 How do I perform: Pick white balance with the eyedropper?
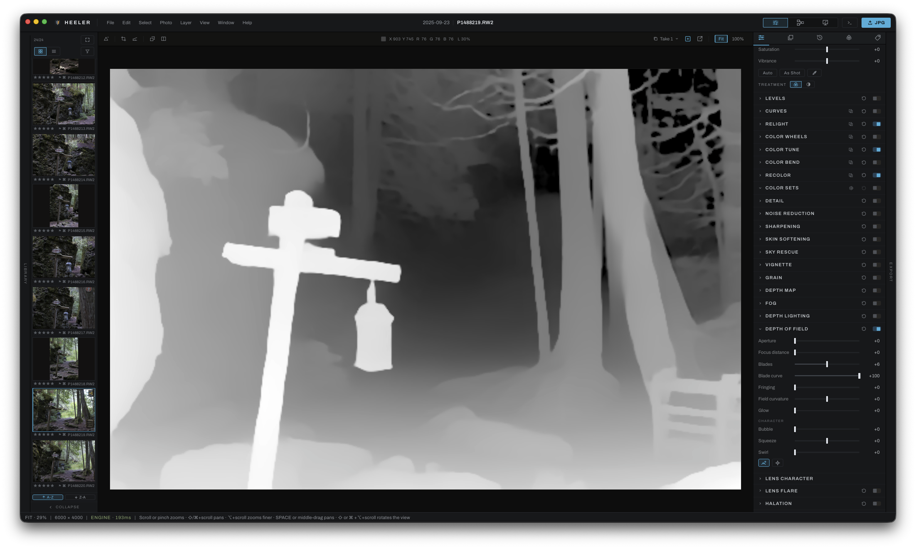[814, 73]
